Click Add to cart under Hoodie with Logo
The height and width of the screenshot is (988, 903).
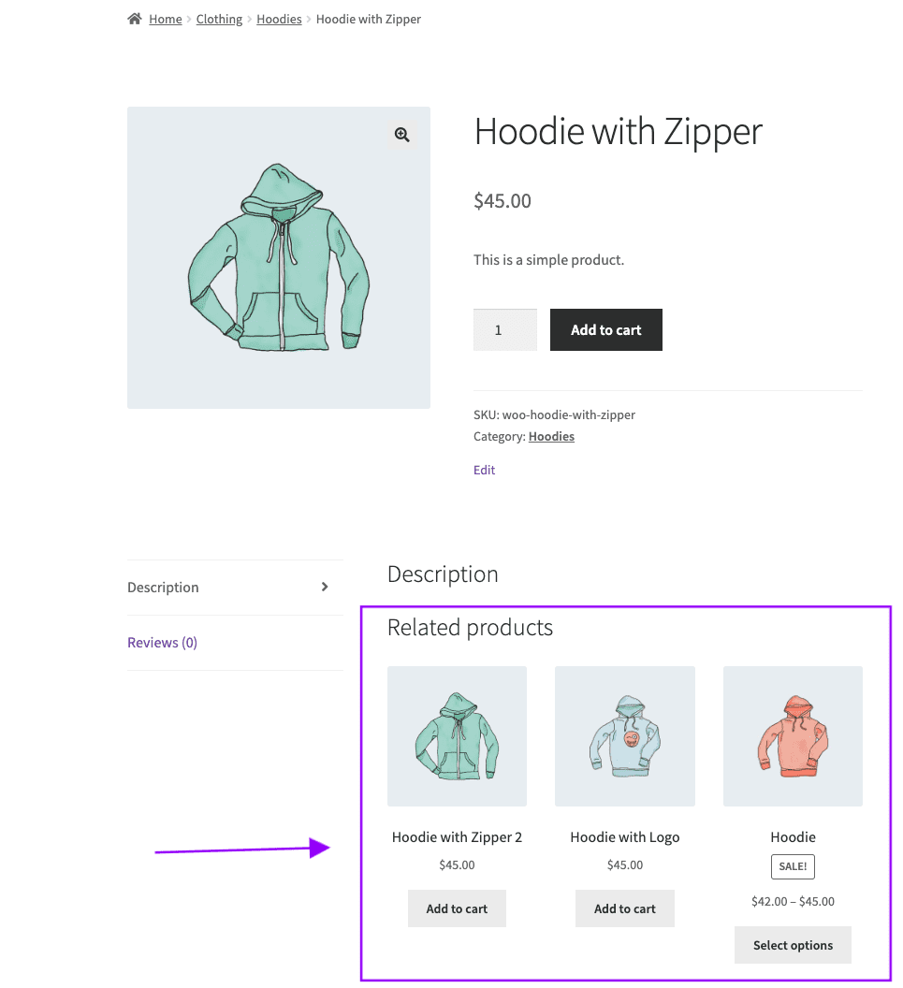tap(624, 908)
